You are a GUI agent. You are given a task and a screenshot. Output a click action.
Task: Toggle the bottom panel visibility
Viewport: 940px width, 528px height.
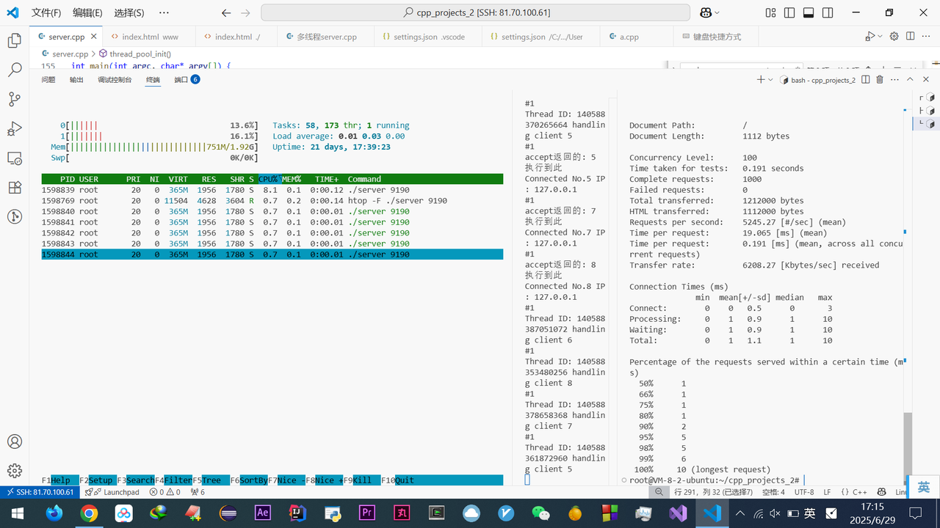[809, 13]
